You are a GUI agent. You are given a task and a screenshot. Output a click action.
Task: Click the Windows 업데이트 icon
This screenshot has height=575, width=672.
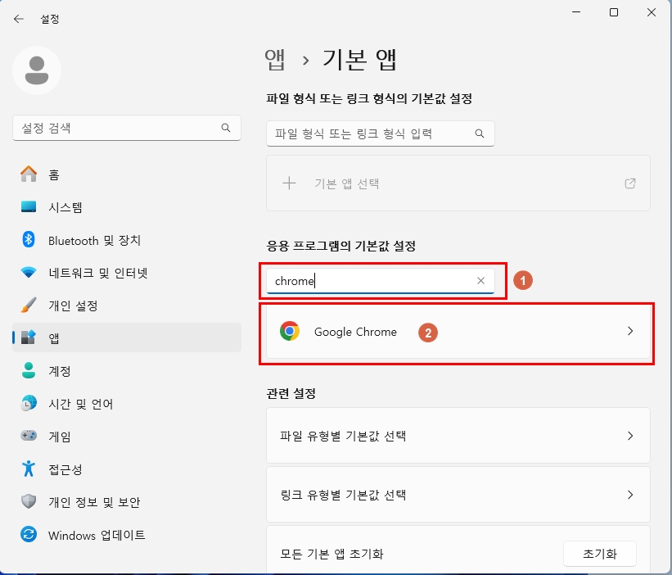tap(28, 535)
